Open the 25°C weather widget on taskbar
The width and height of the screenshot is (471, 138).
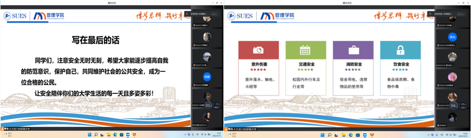click(x=8, y=134)
